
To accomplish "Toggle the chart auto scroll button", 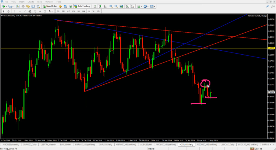I will 127,6.
